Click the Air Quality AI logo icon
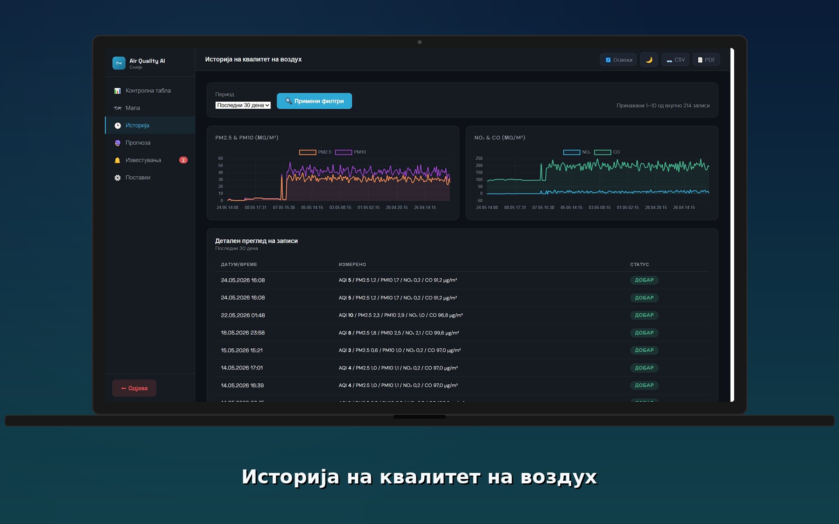Image resolution: width=839 pixels, height=524 pixels. coord(119,63)
